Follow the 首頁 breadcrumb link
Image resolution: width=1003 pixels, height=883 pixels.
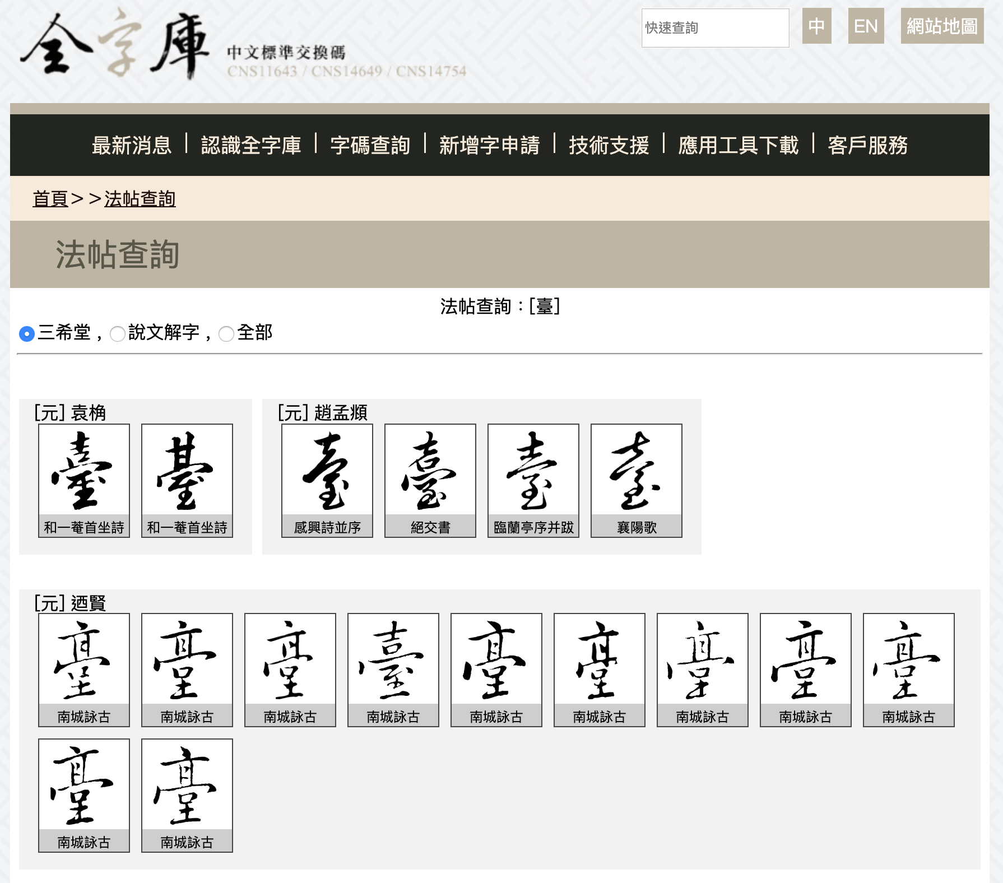click(x=50, y=198)
